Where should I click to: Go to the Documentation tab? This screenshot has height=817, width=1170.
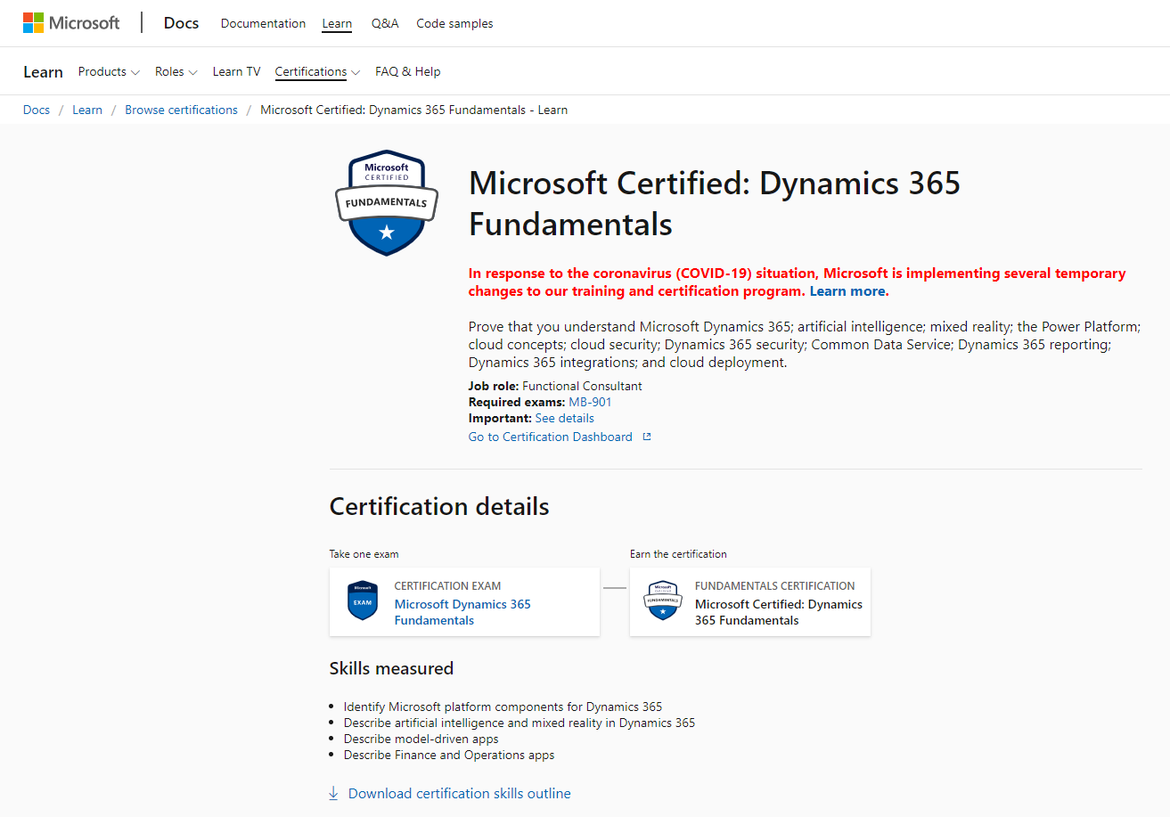click(263, 23)
